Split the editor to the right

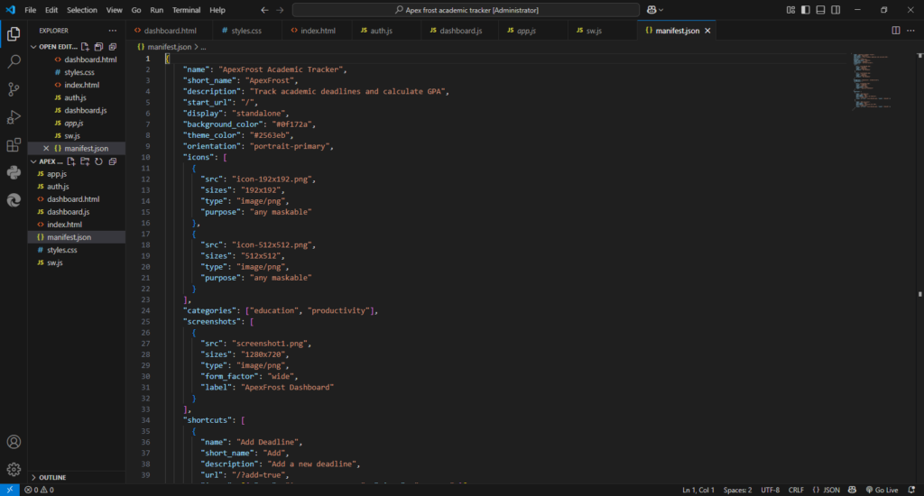[x=896, y=31]
